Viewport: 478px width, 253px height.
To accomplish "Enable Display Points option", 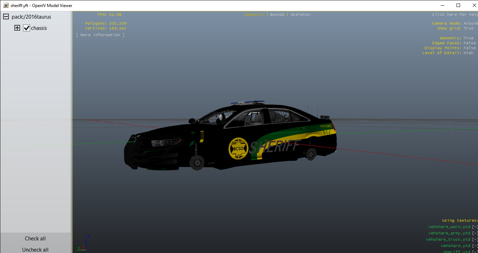I will 469,48.
